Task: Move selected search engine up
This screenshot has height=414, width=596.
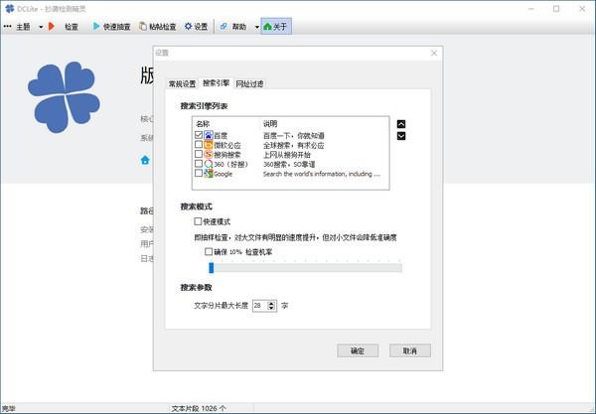Action: click(x=401, y=124)
